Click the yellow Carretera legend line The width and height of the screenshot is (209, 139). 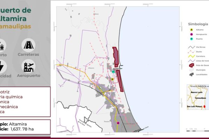pyautogui.click(x=192, y=56)
